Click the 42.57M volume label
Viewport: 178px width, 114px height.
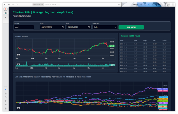click(x=112, y=65)
